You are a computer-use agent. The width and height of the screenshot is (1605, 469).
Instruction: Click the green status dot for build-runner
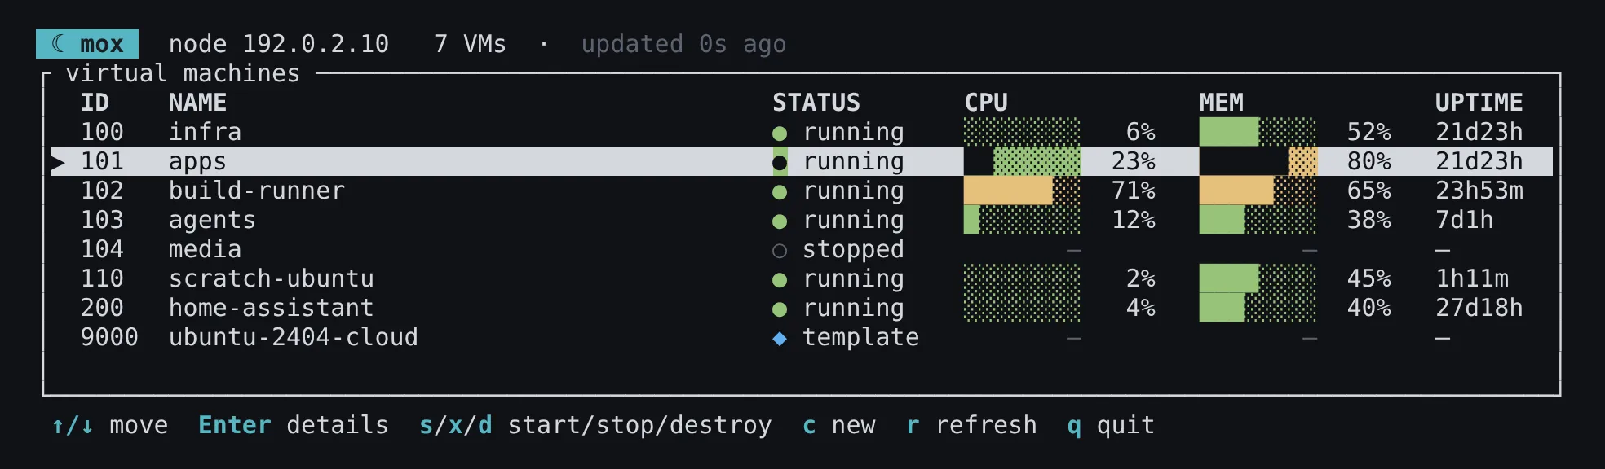[780, 191]
